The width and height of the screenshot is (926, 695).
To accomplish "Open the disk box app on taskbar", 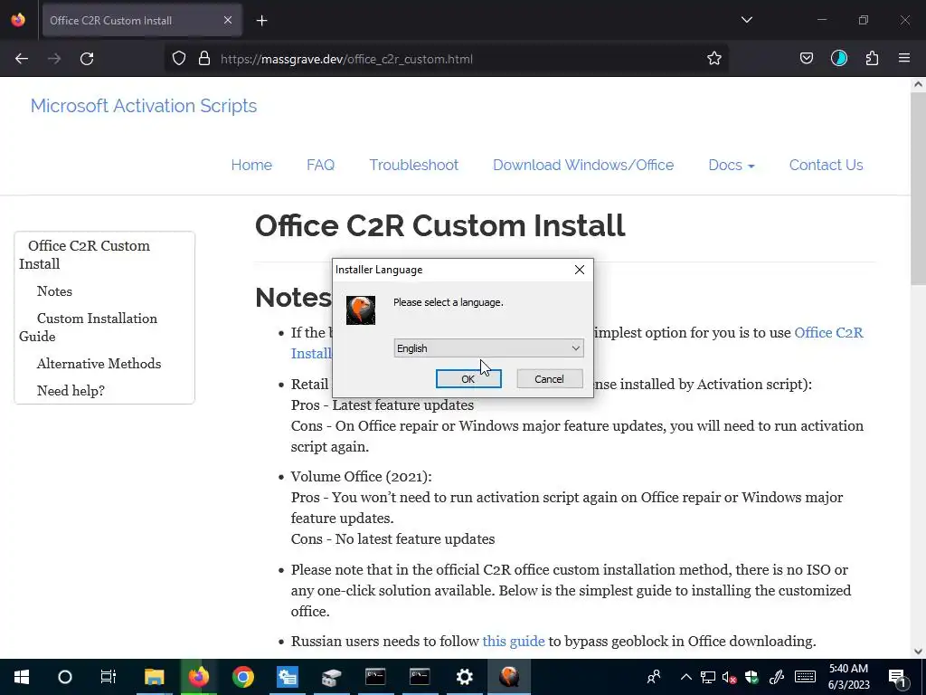I will (x=331, y=677).
